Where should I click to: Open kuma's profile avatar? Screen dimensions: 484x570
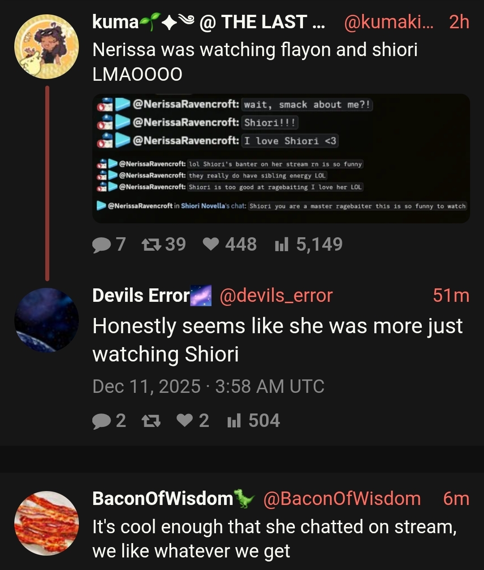click(x=47, y=47)
